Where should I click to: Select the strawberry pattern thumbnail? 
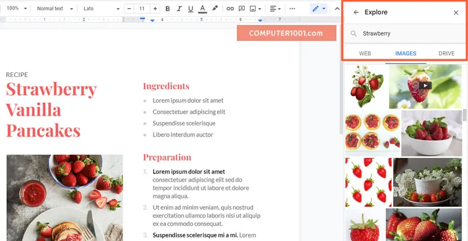(x=369, y=182)
